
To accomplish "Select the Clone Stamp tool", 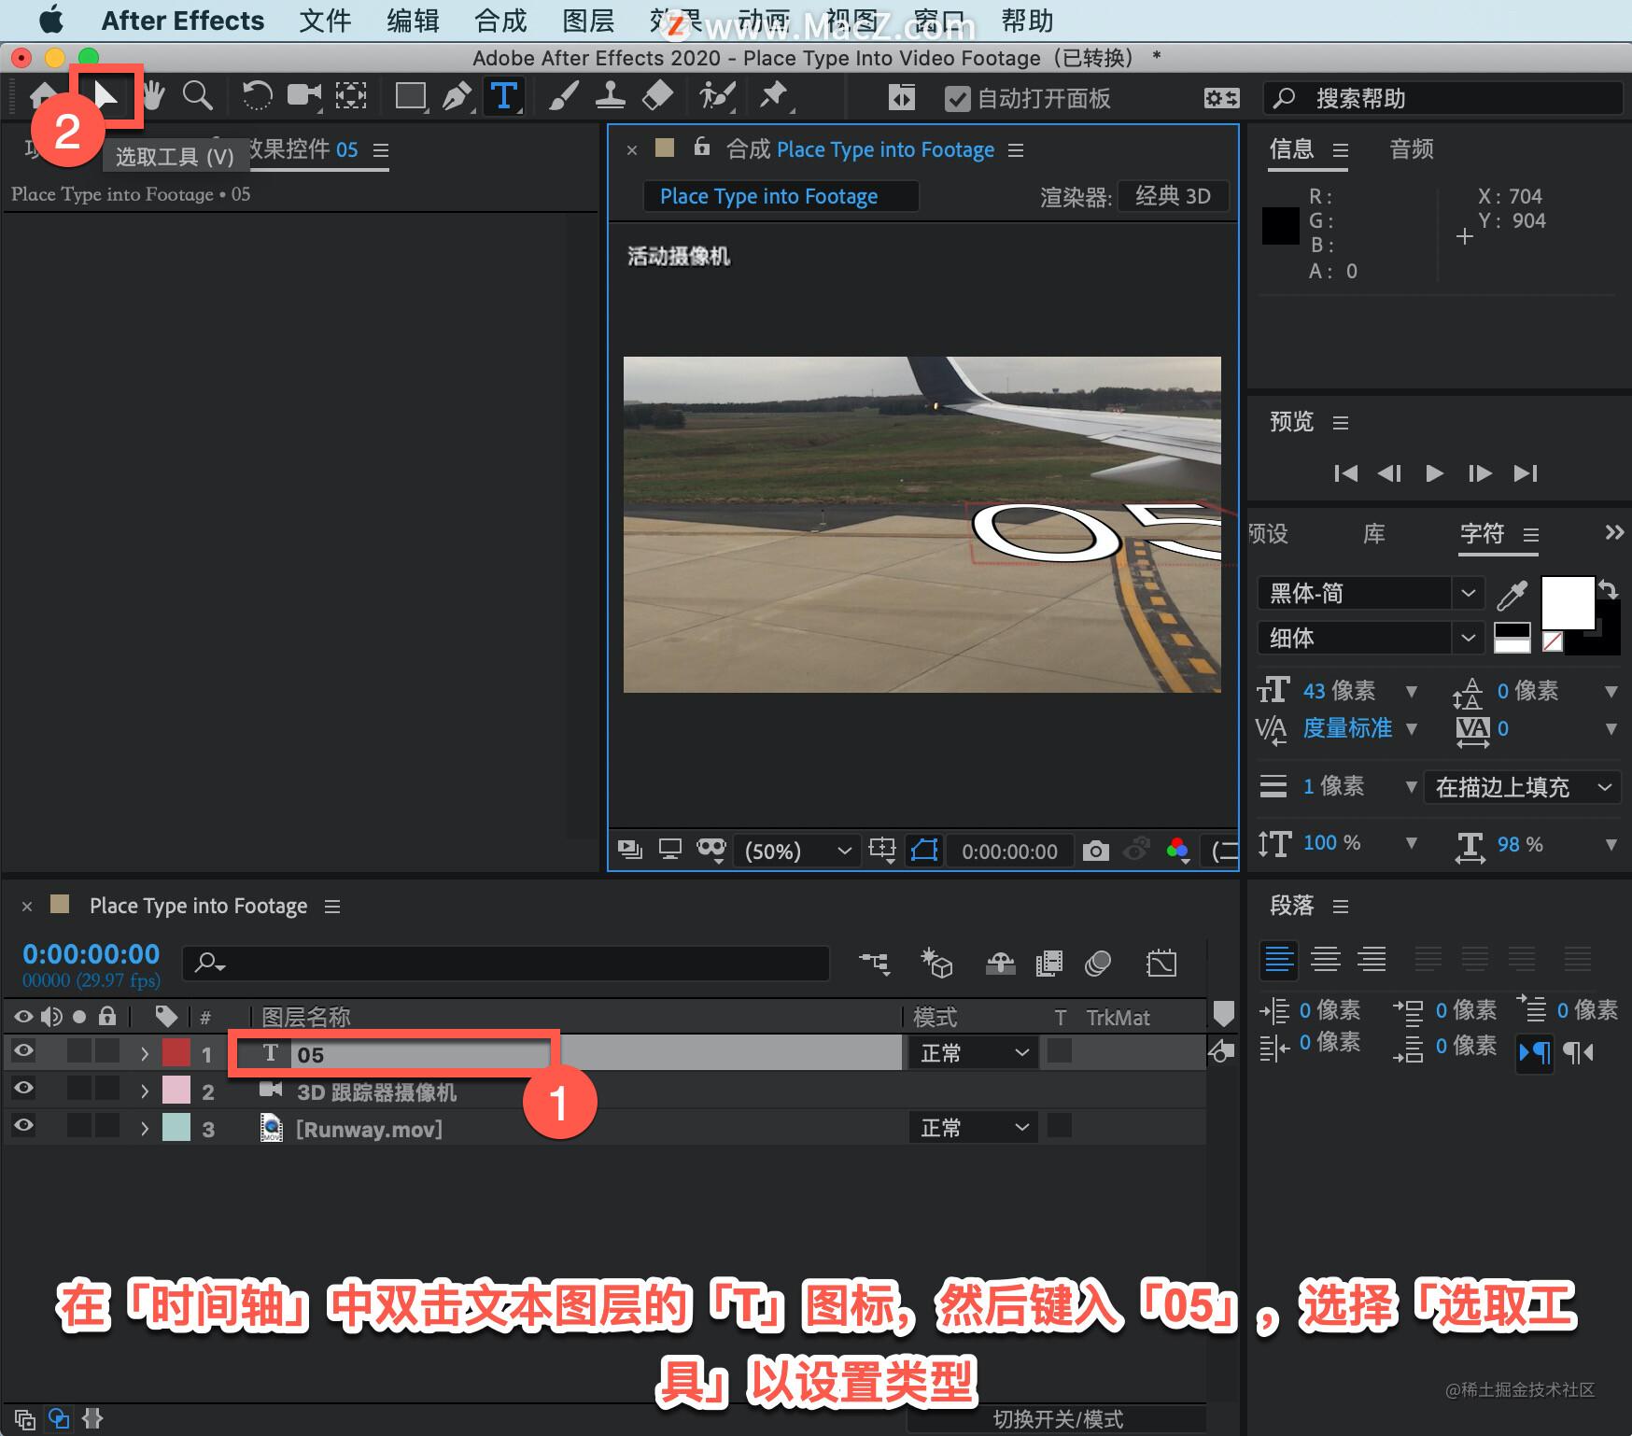I will [x=610, y=96].
